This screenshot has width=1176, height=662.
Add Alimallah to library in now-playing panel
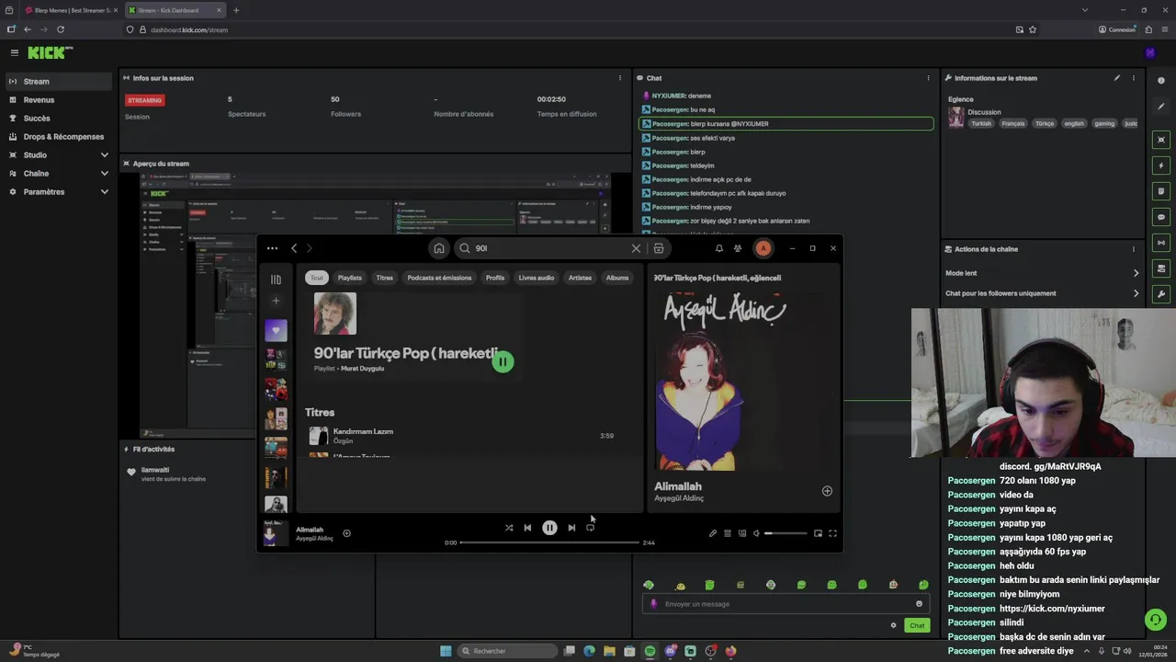pos(827,491)
